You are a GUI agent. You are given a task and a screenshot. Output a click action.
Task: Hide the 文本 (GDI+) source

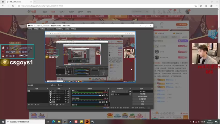[65, 100]
